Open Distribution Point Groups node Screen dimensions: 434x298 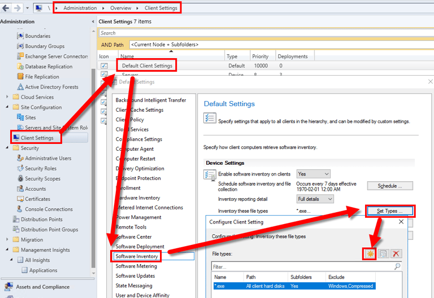[49, 230]
